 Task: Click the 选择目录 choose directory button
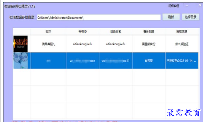point(190,17)
